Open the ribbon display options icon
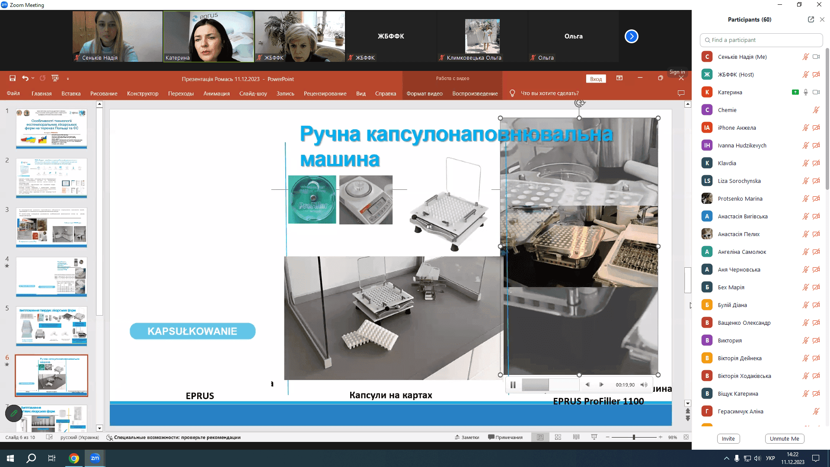Screen dimensions: 830x467 [619, 78]
